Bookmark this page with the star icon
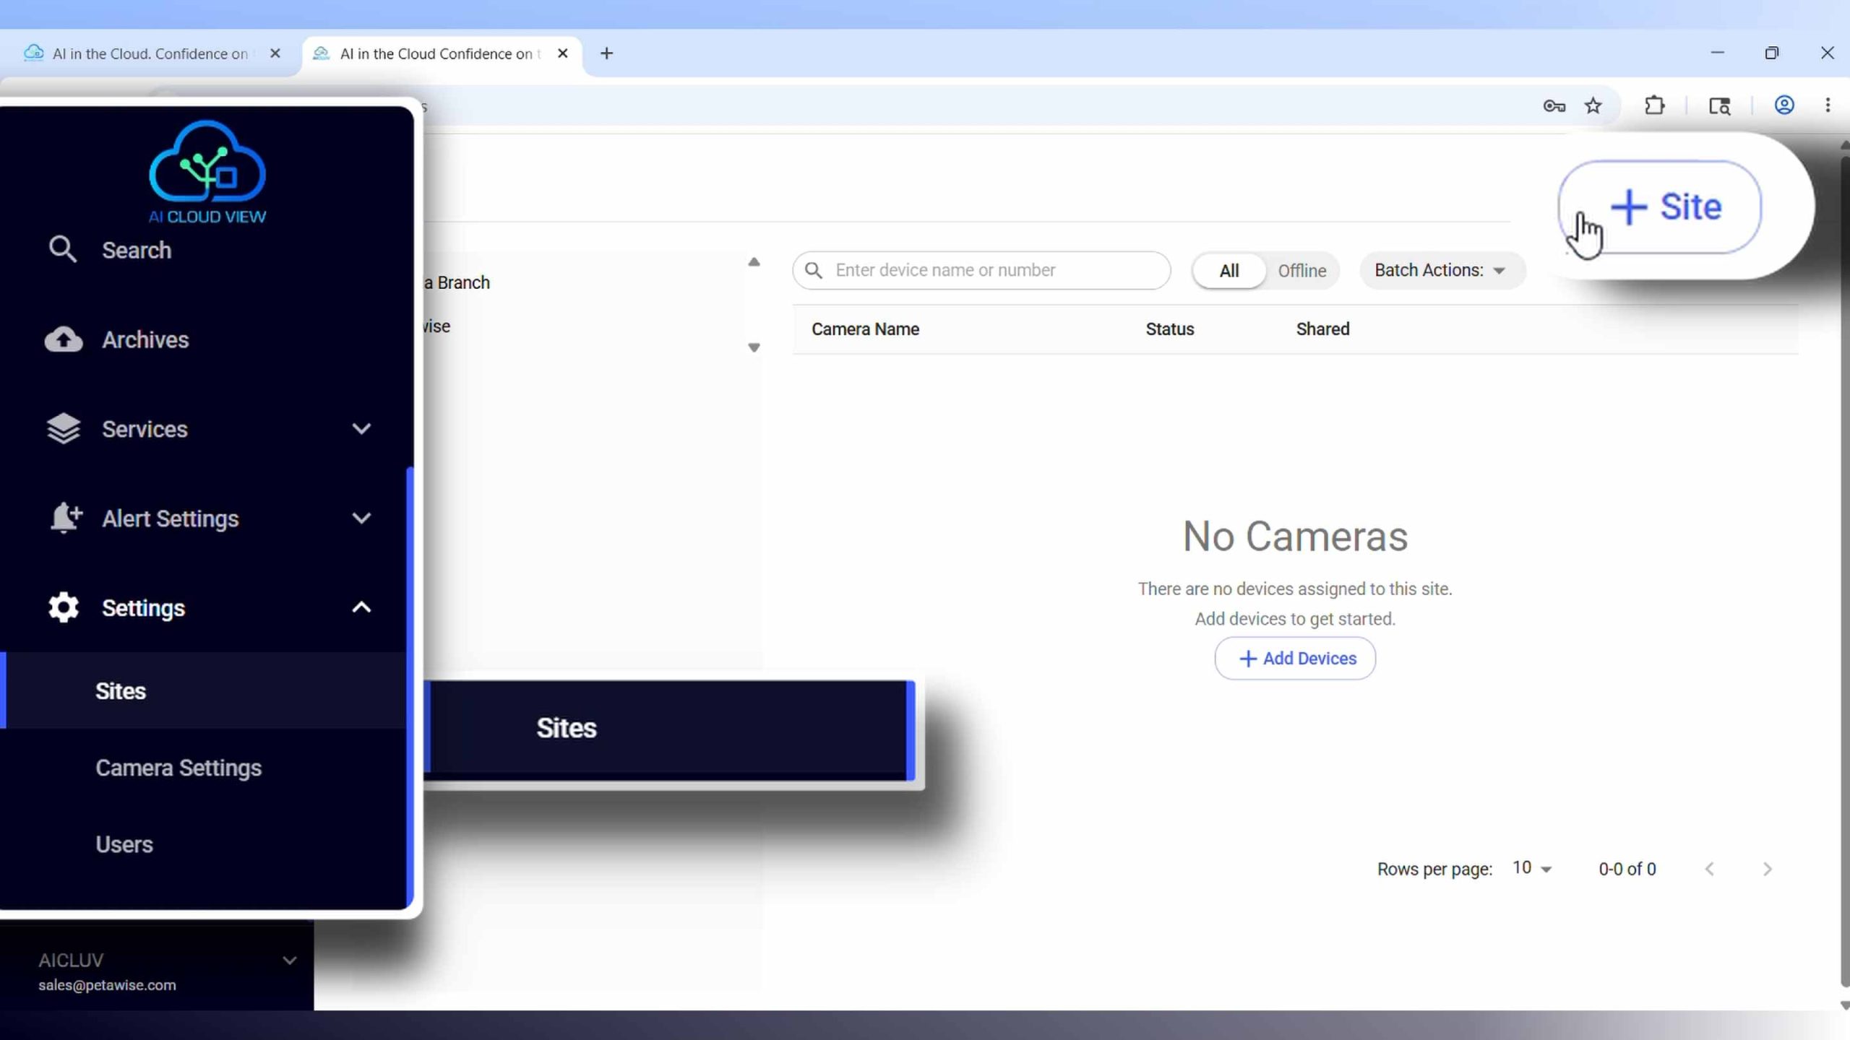 [x=1593, y=106]
